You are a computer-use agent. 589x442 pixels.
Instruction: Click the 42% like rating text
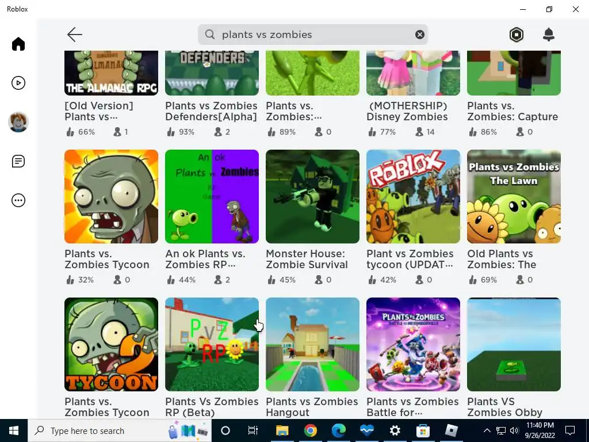pyautogui.click(x=388, y=280)
